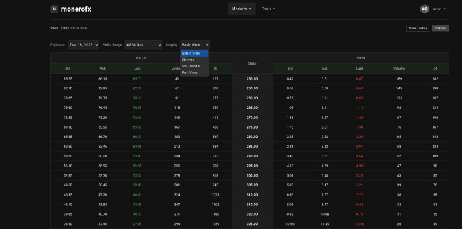This screenshot has height=229, width=462.
Task: Open the AQ user avatar
Action: click(x=424, y=9)
